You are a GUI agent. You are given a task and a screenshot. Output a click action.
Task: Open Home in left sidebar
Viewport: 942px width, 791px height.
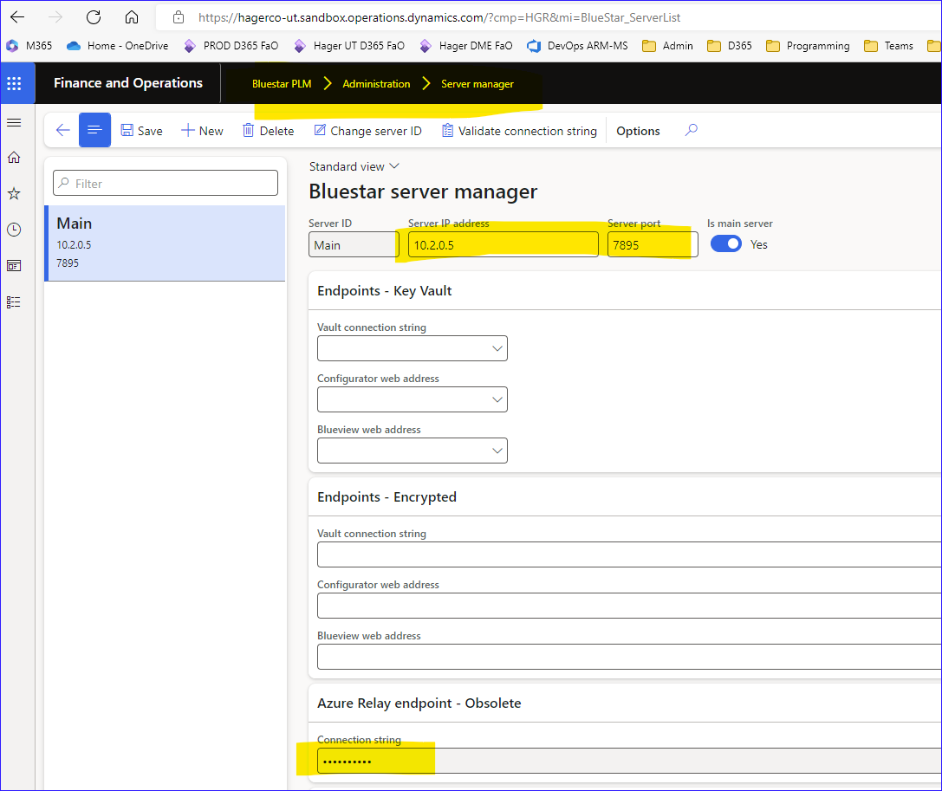point(14,158)
